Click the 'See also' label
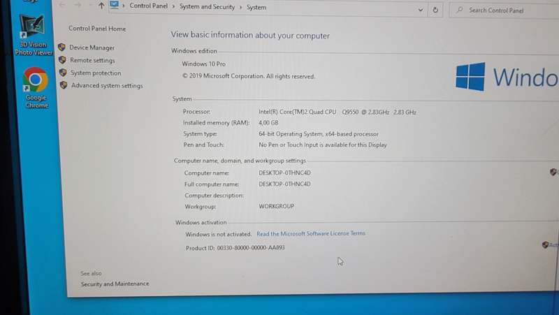The width and height of the screenshot is (559, 315). (x=91, y=273)
